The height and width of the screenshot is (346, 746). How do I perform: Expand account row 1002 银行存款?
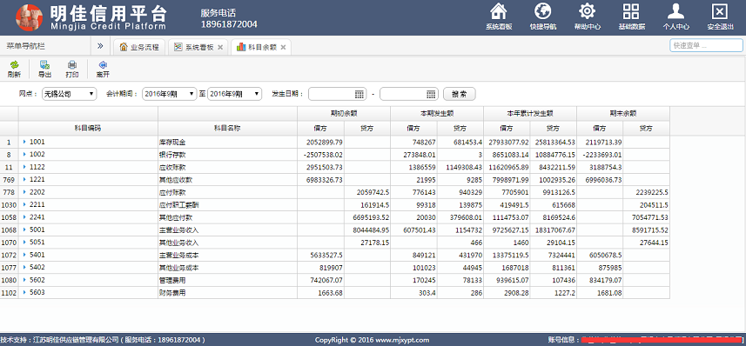(24, 154)
